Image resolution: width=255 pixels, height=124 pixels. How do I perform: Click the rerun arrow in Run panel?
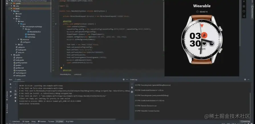(x=11, y=84)
